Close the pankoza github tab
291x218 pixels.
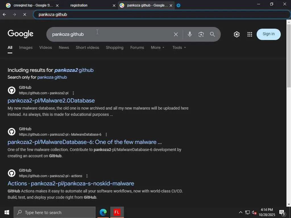(171, 6)
